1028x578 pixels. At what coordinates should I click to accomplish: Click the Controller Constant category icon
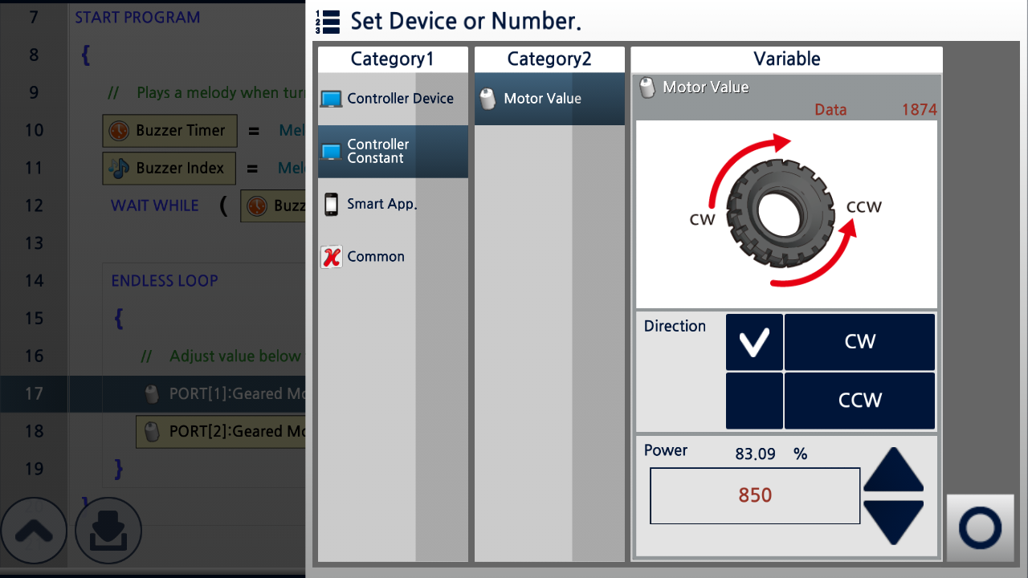pos(331,151)
